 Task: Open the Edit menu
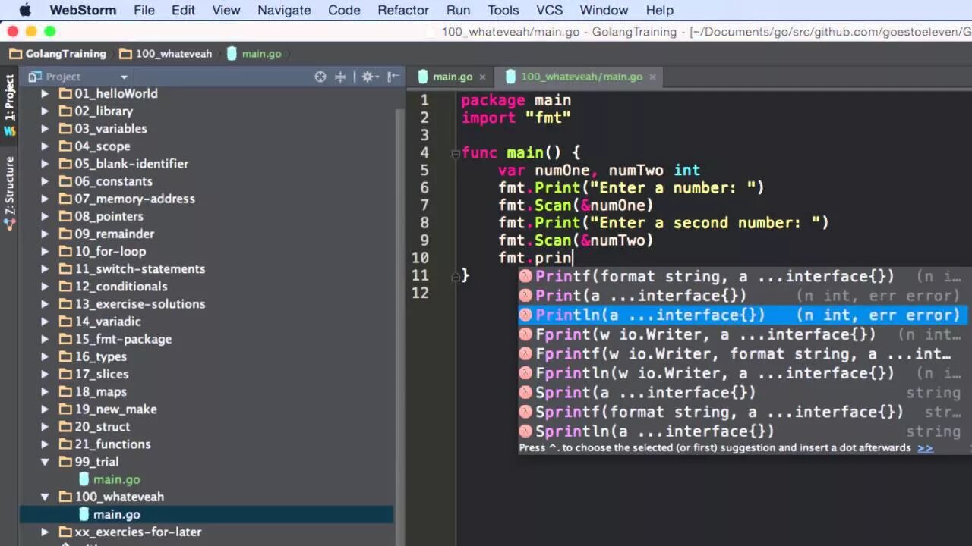point(183,10)
